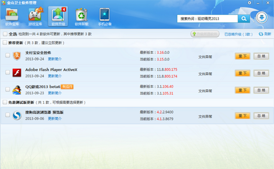
Task: Click 重下 button for 支付宝安全控件
Action: 242,56
